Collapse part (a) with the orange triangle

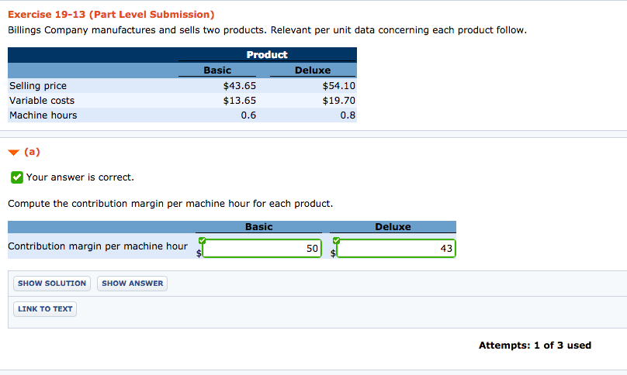(x=12, y=152)
